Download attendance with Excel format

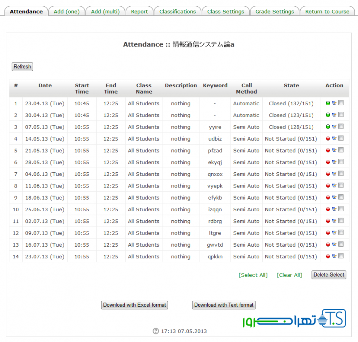tap(135, 305)
